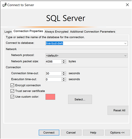This screenshot has height=139, width=132.
Task: Decrease Connection time-out with down arrow
Action: click(x=64, y=74)
